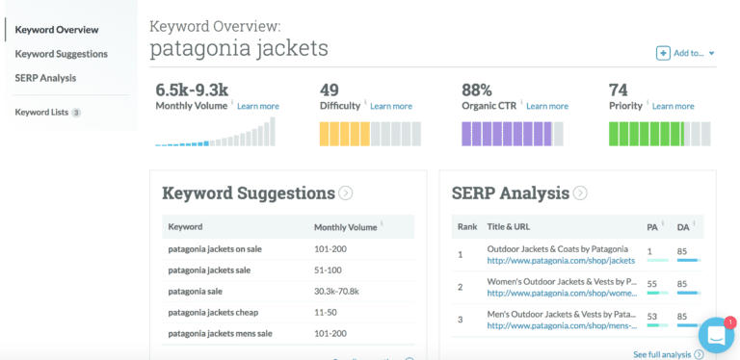Open Keyword Suggestions in sidebar
740x360 pixels.
[x=62, y=54]
